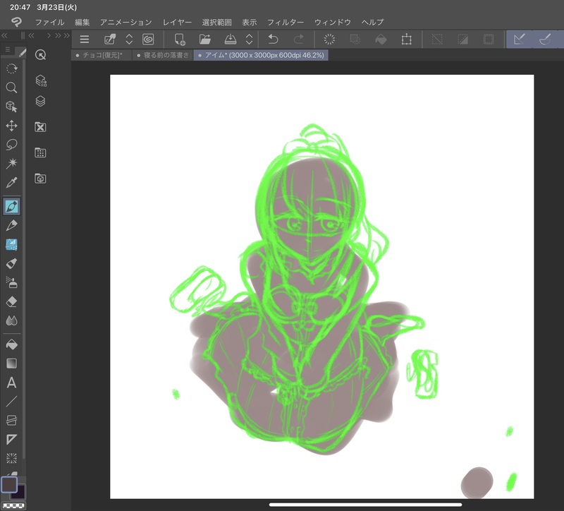Open the アニメーション menu
The width and height of the screenshot is (564, 511).
(x=126, y=23)
